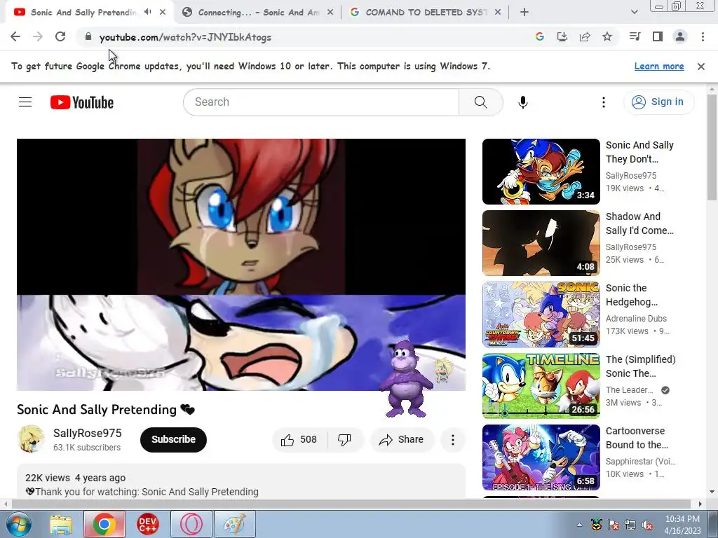Open the taskbar clock 10:34 PM
This screenshot has width=718, height=538.
682,525
